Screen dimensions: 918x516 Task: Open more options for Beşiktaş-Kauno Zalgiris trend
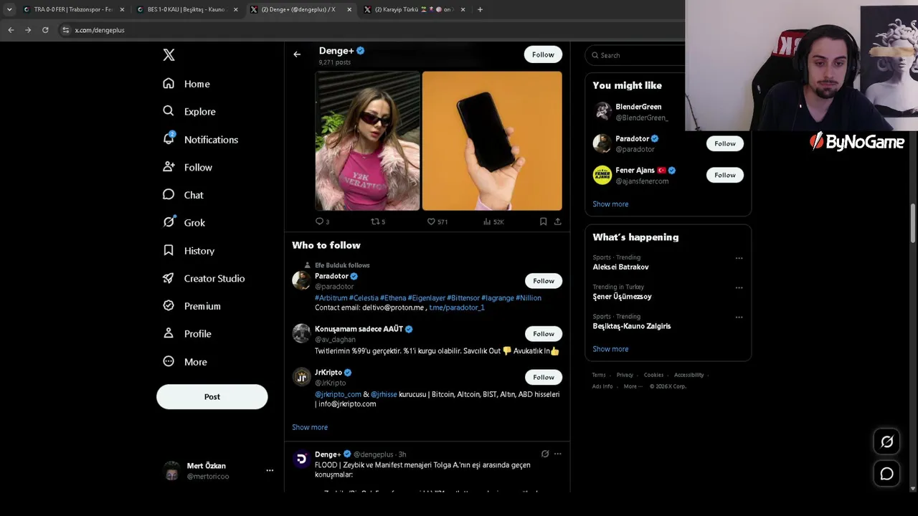click(x=739, y=317)
